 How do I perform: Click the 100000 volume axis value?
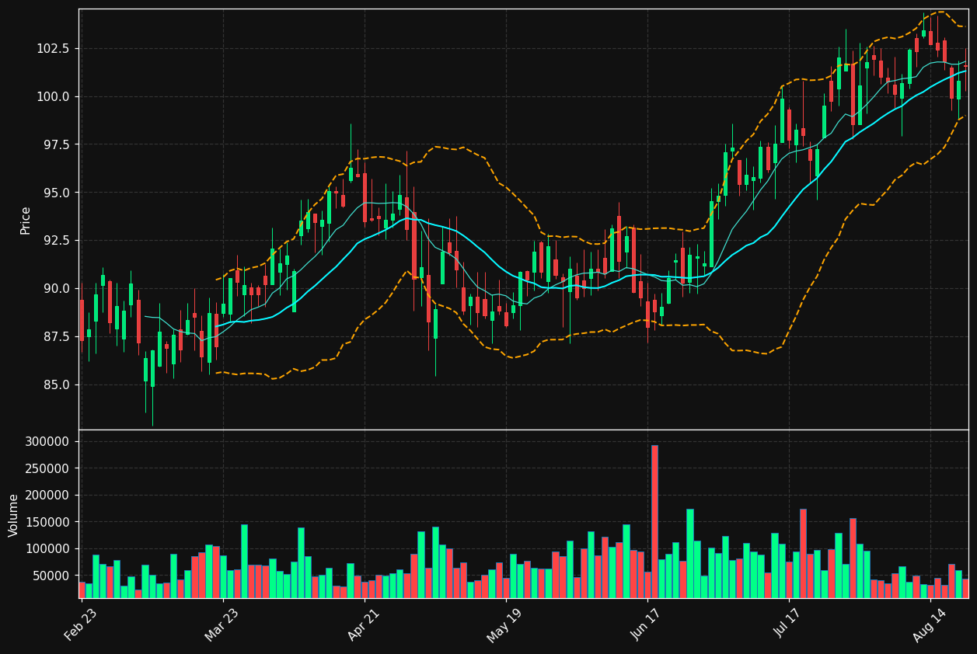[48, 549]
